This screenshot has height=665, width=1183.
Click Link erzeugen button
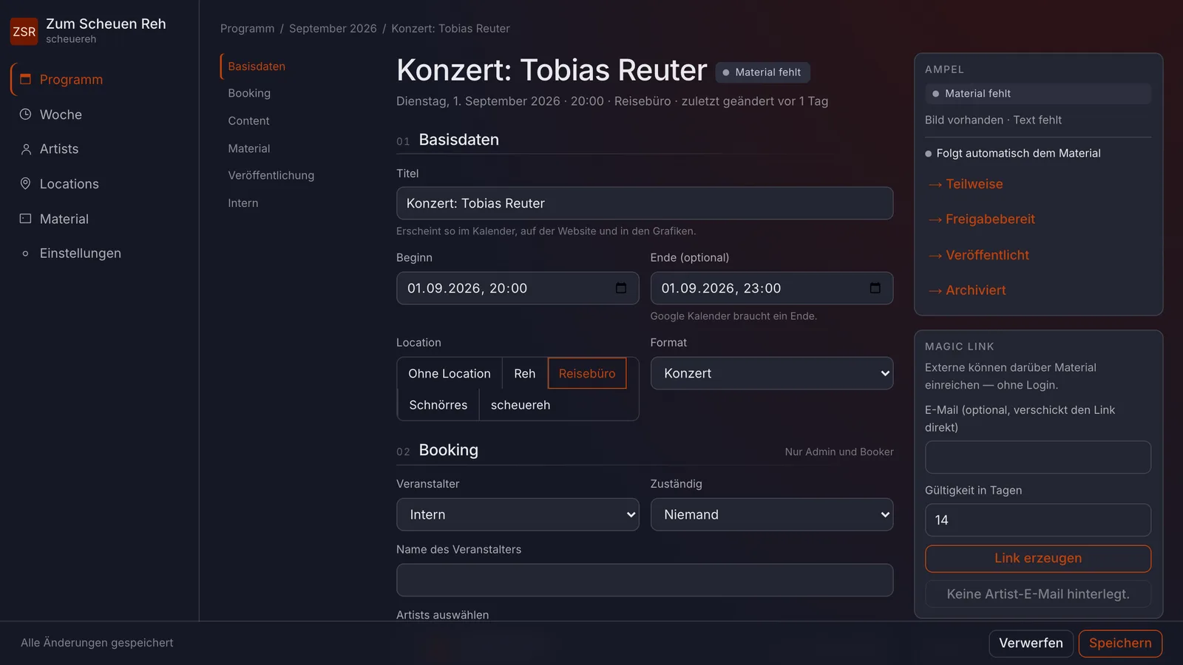[x=1038, y=559]
